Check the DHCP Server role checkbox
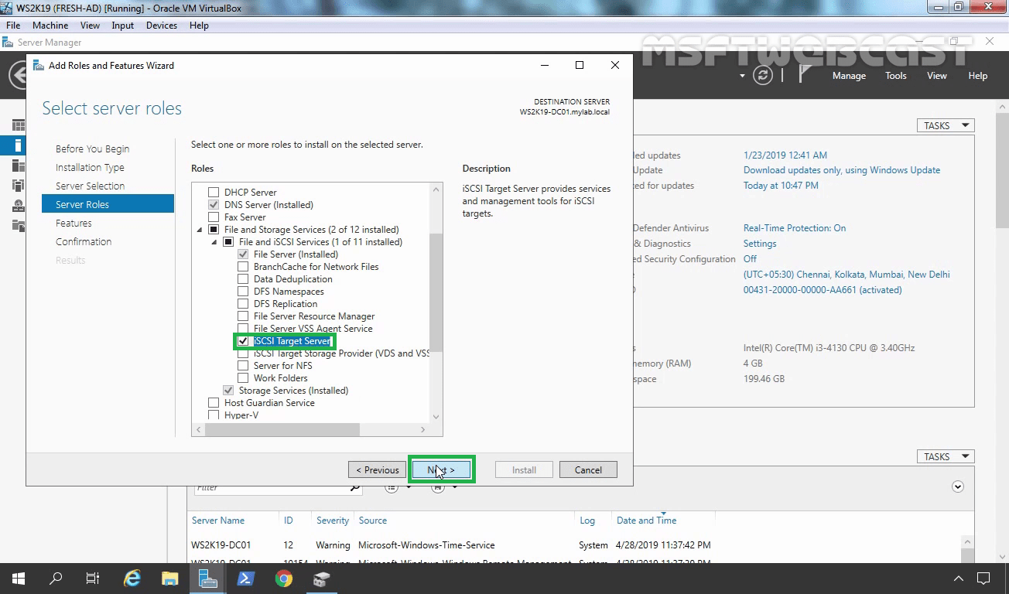The height and width of the screenshot is (594, 1009). [x=213, y=192]
